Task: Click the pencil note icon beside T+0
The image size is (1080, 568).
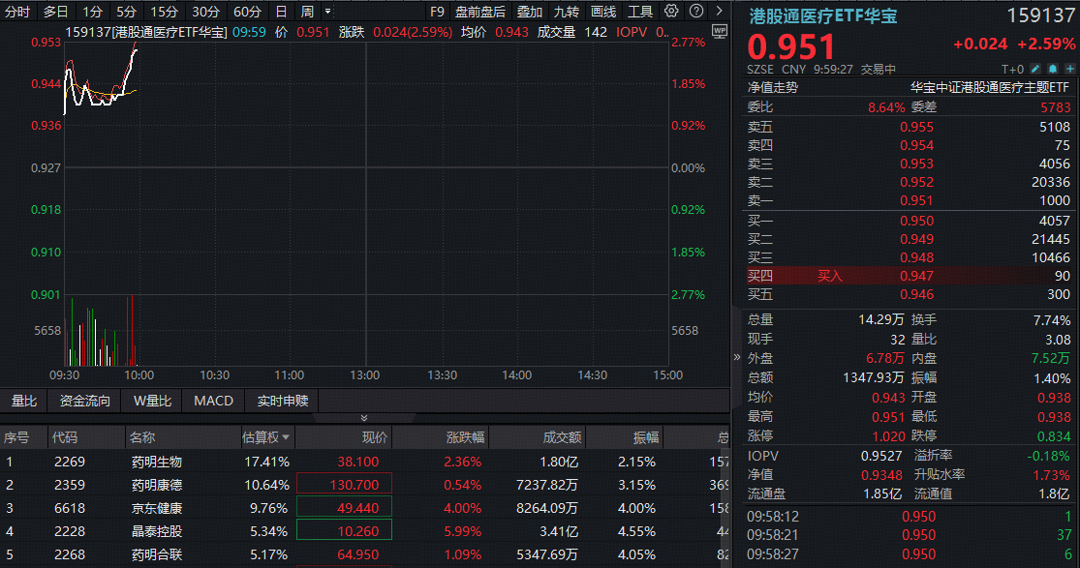Action: pos(1035,69)
